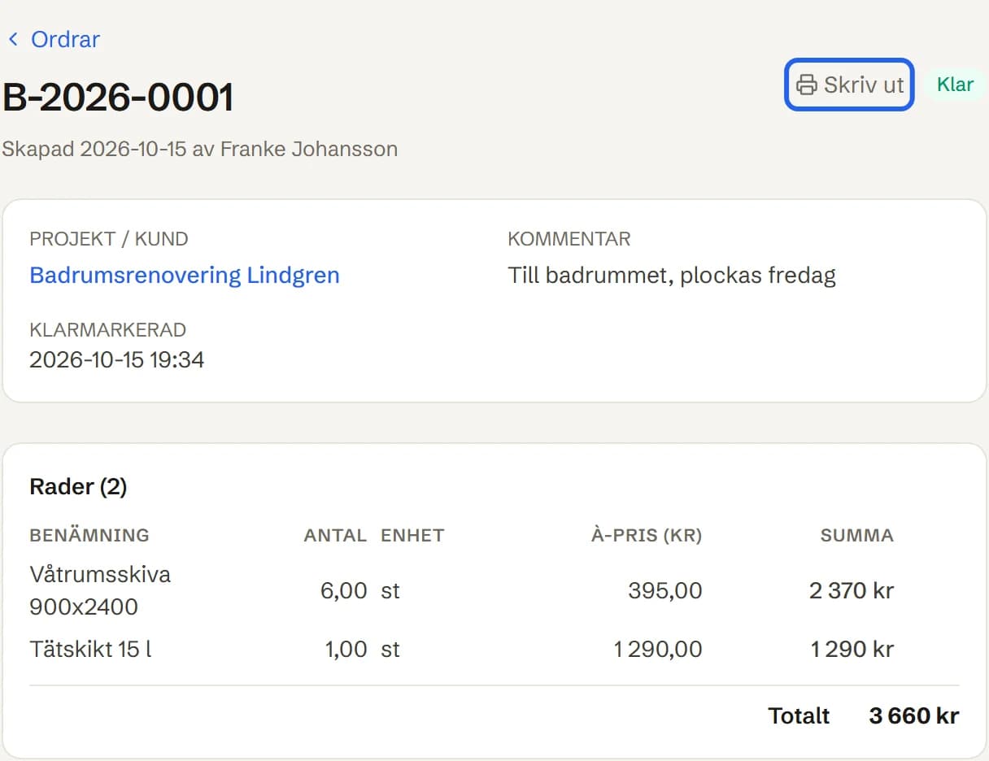
Task: Click the Klar status badge
Action: click(x=955, y=85)
